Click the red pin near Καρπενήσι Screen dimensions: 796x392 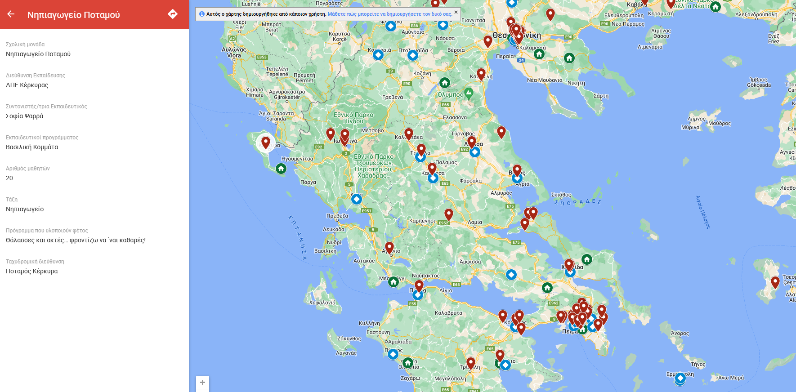(449, 214)
